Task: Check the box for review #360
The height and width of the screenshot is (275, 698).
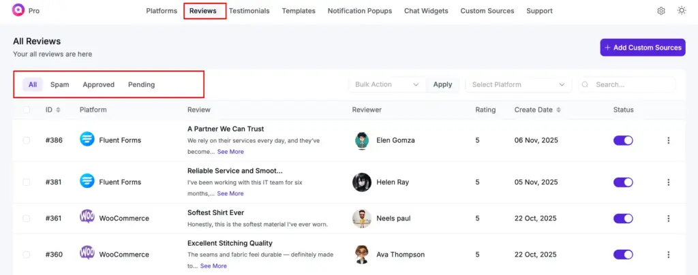Action: point(27,255)
